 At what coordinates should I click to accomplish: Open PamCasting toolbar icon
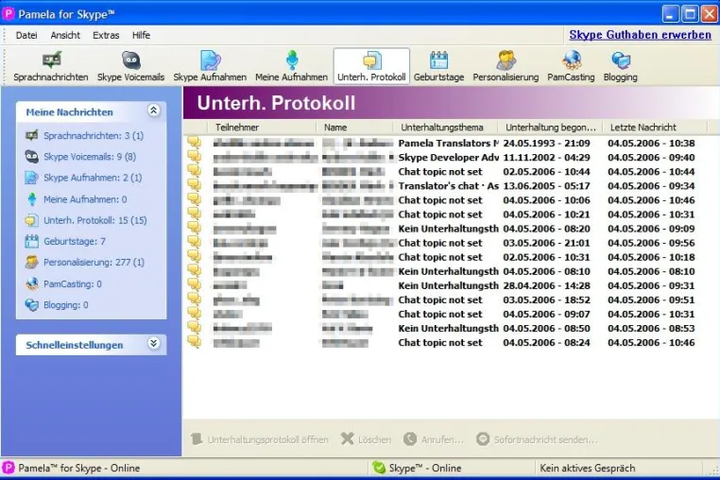pos(571,60)
